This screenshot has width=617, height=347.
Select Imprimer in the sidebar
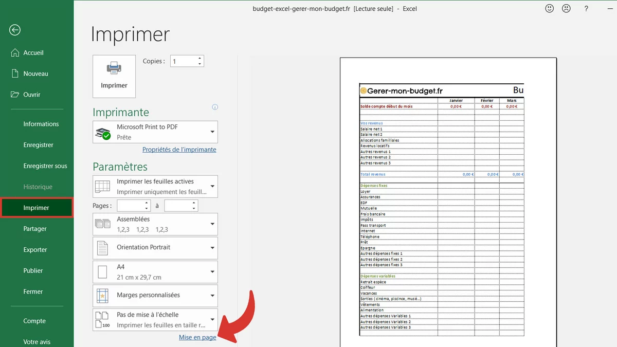37,208
